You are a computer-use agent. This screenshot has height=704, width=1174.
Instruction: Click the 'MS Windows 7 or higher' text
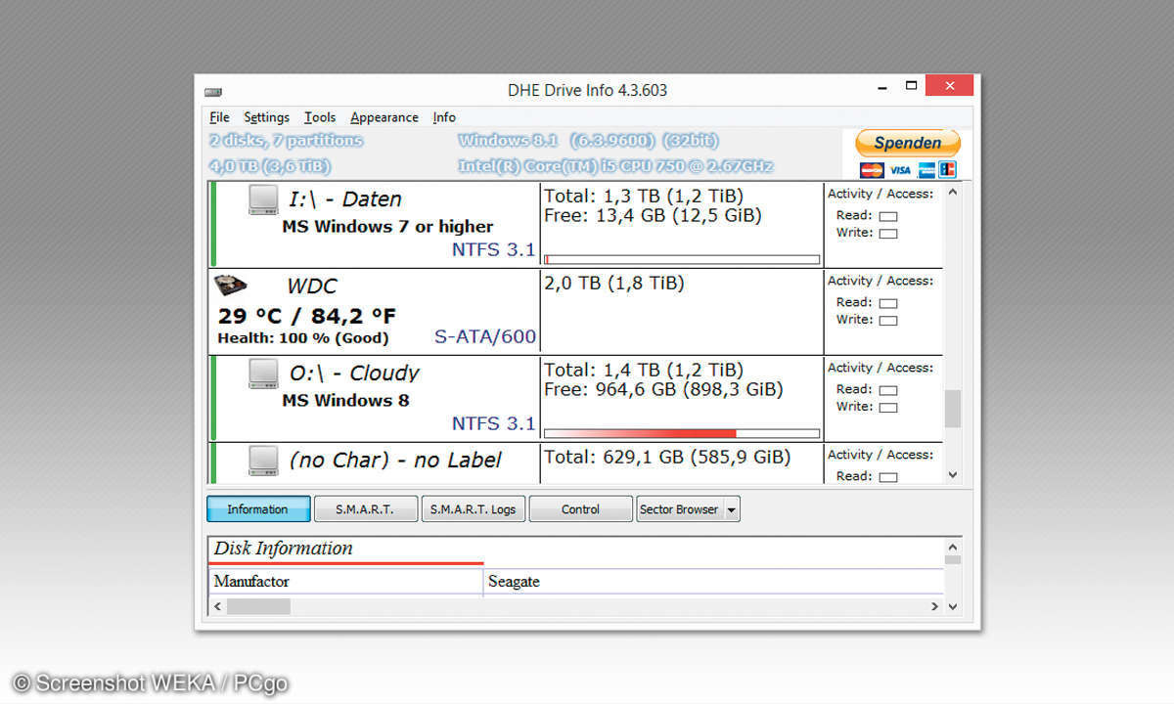(387, 227)
